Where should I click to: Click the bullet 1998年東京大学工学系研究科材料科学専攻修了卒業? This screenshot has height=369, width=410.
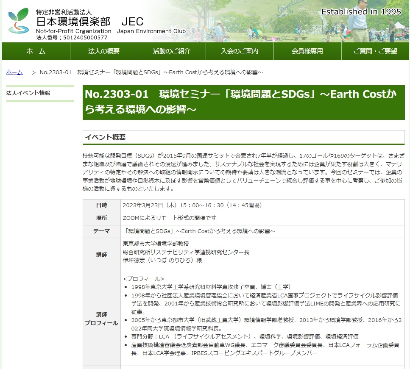211,287
